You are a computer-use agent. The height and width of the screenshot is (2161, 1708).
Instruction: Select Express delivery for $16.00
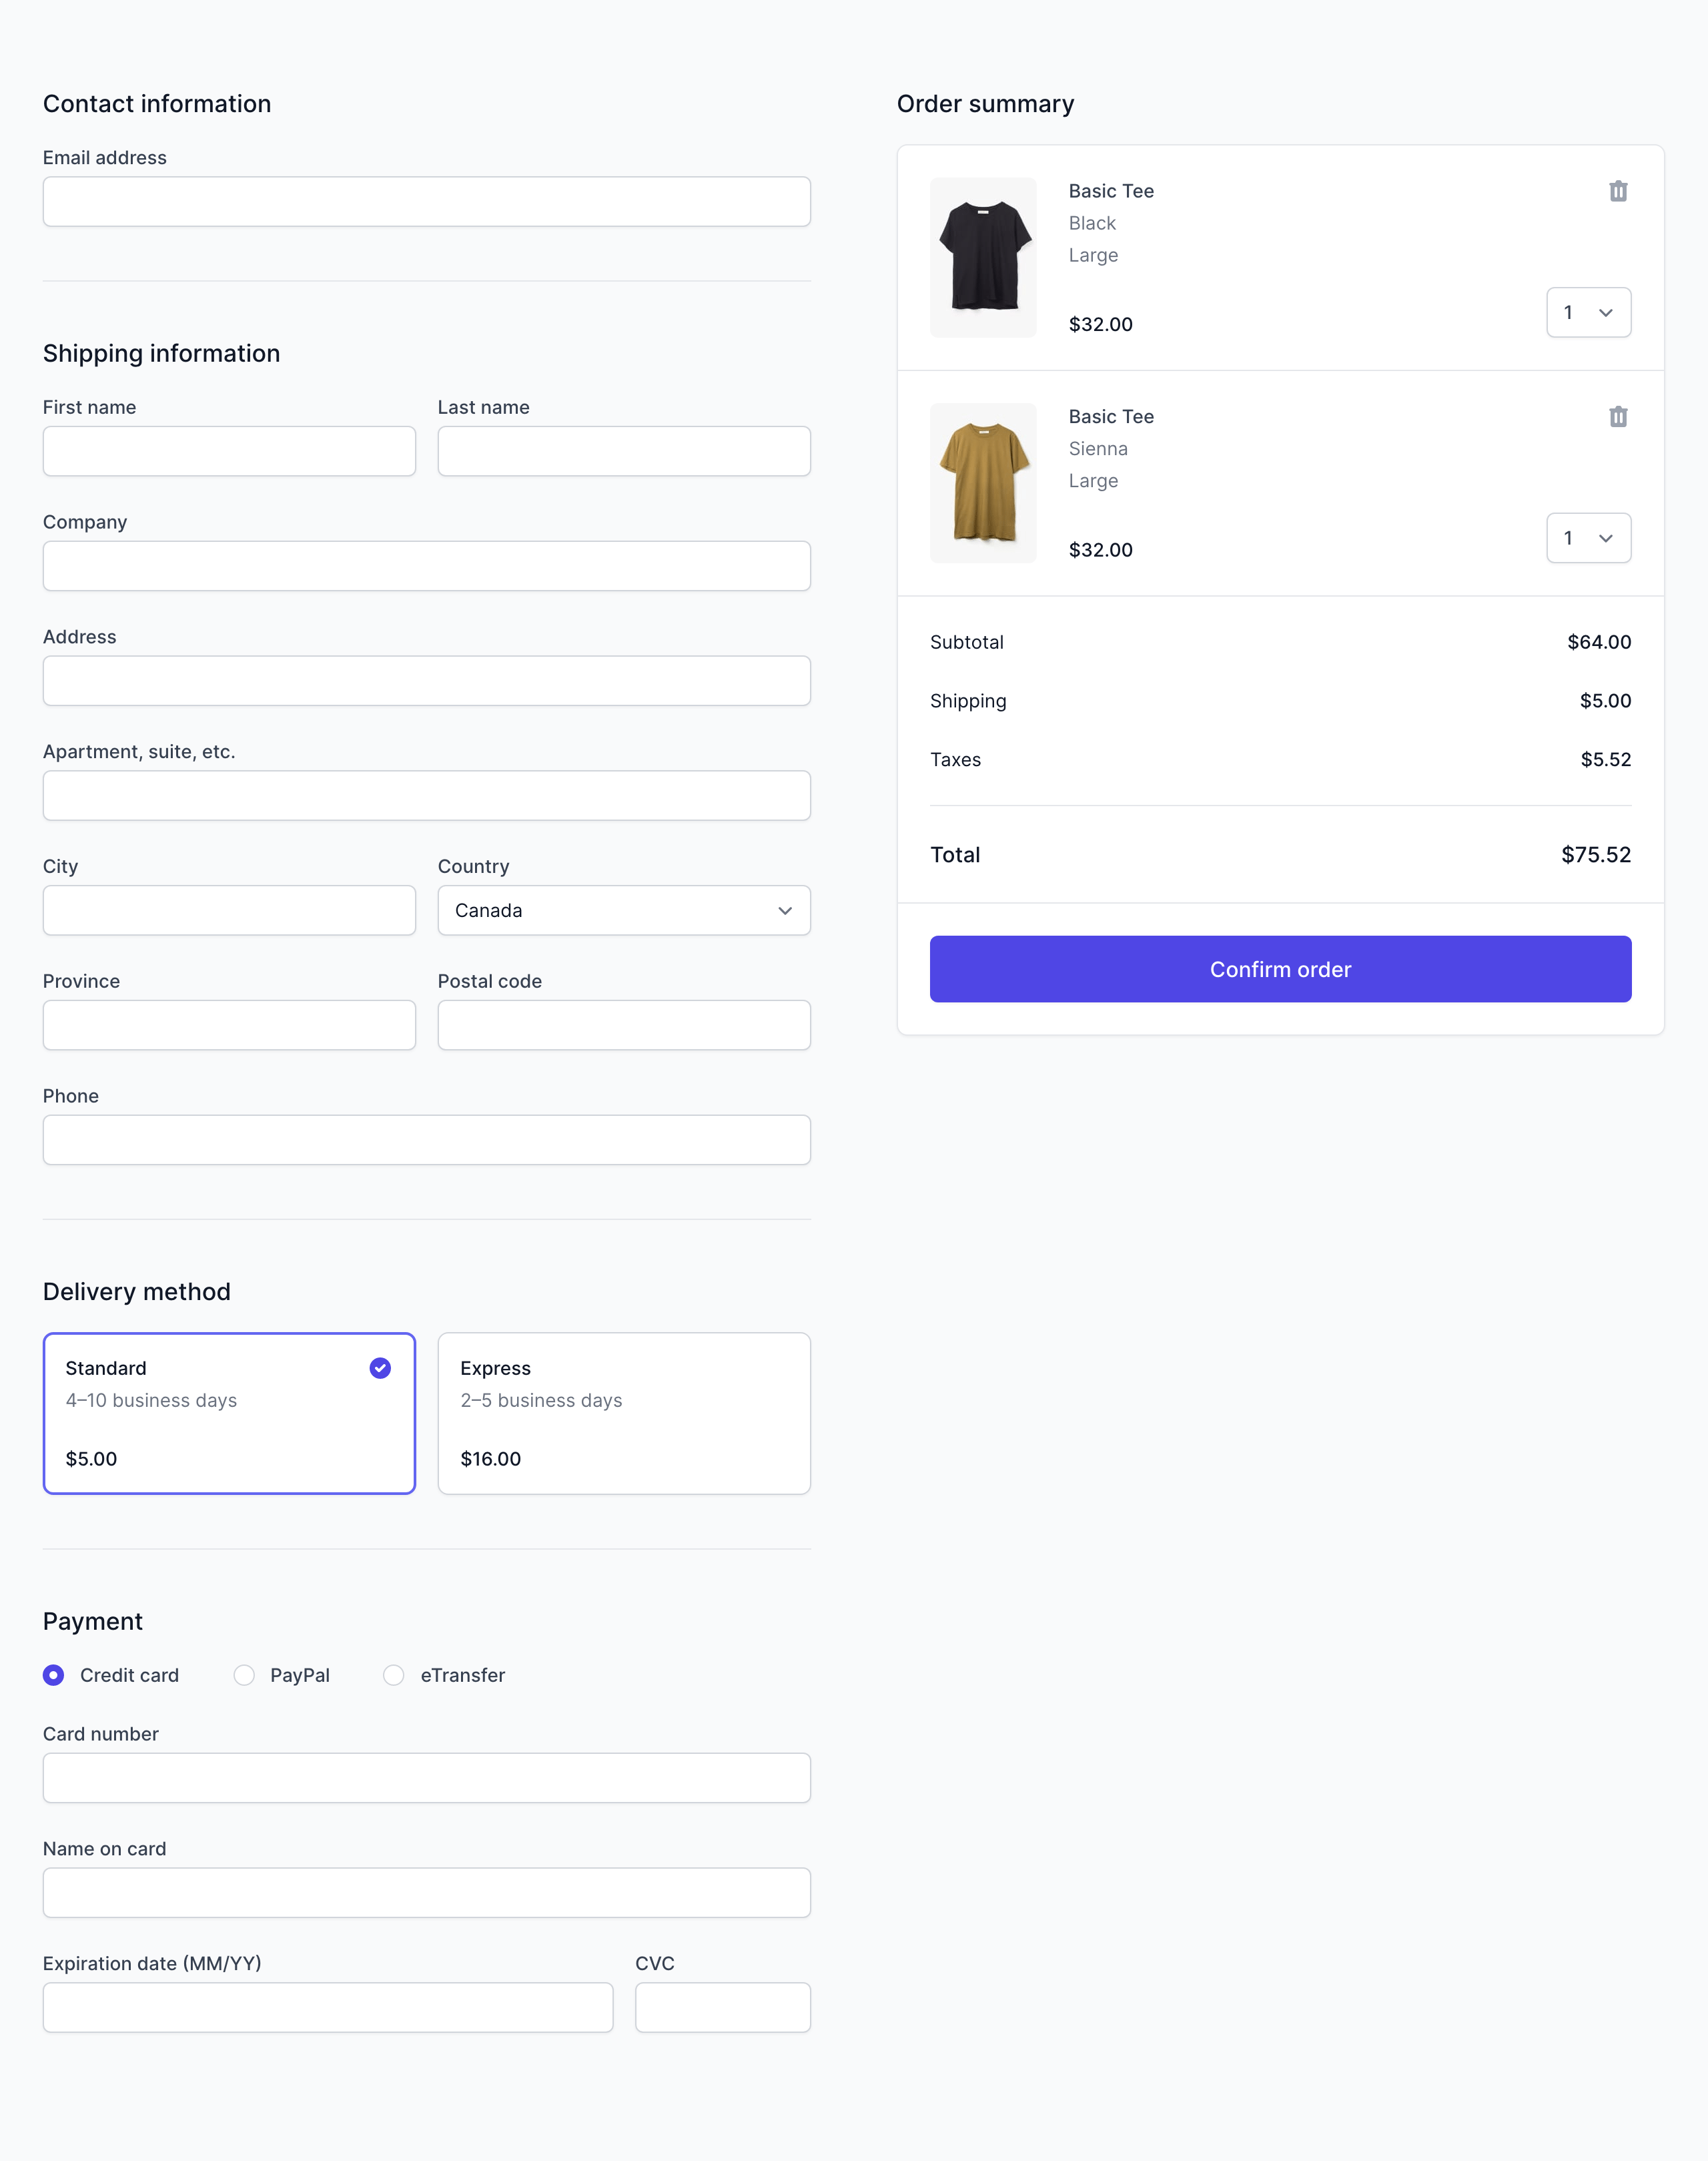623,1413
